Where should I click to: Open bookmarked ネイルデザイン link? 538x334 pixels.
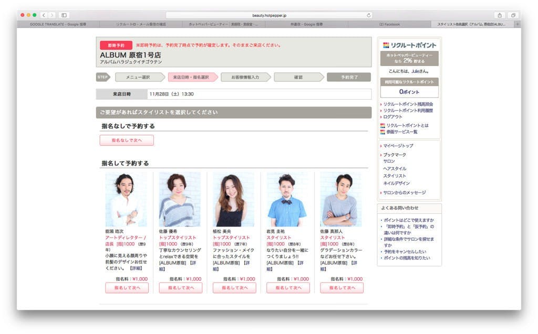pos(396,184)
